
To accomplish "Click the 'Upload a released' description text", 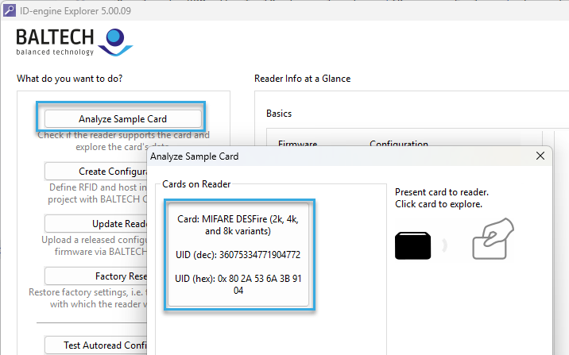I will 95,245.
